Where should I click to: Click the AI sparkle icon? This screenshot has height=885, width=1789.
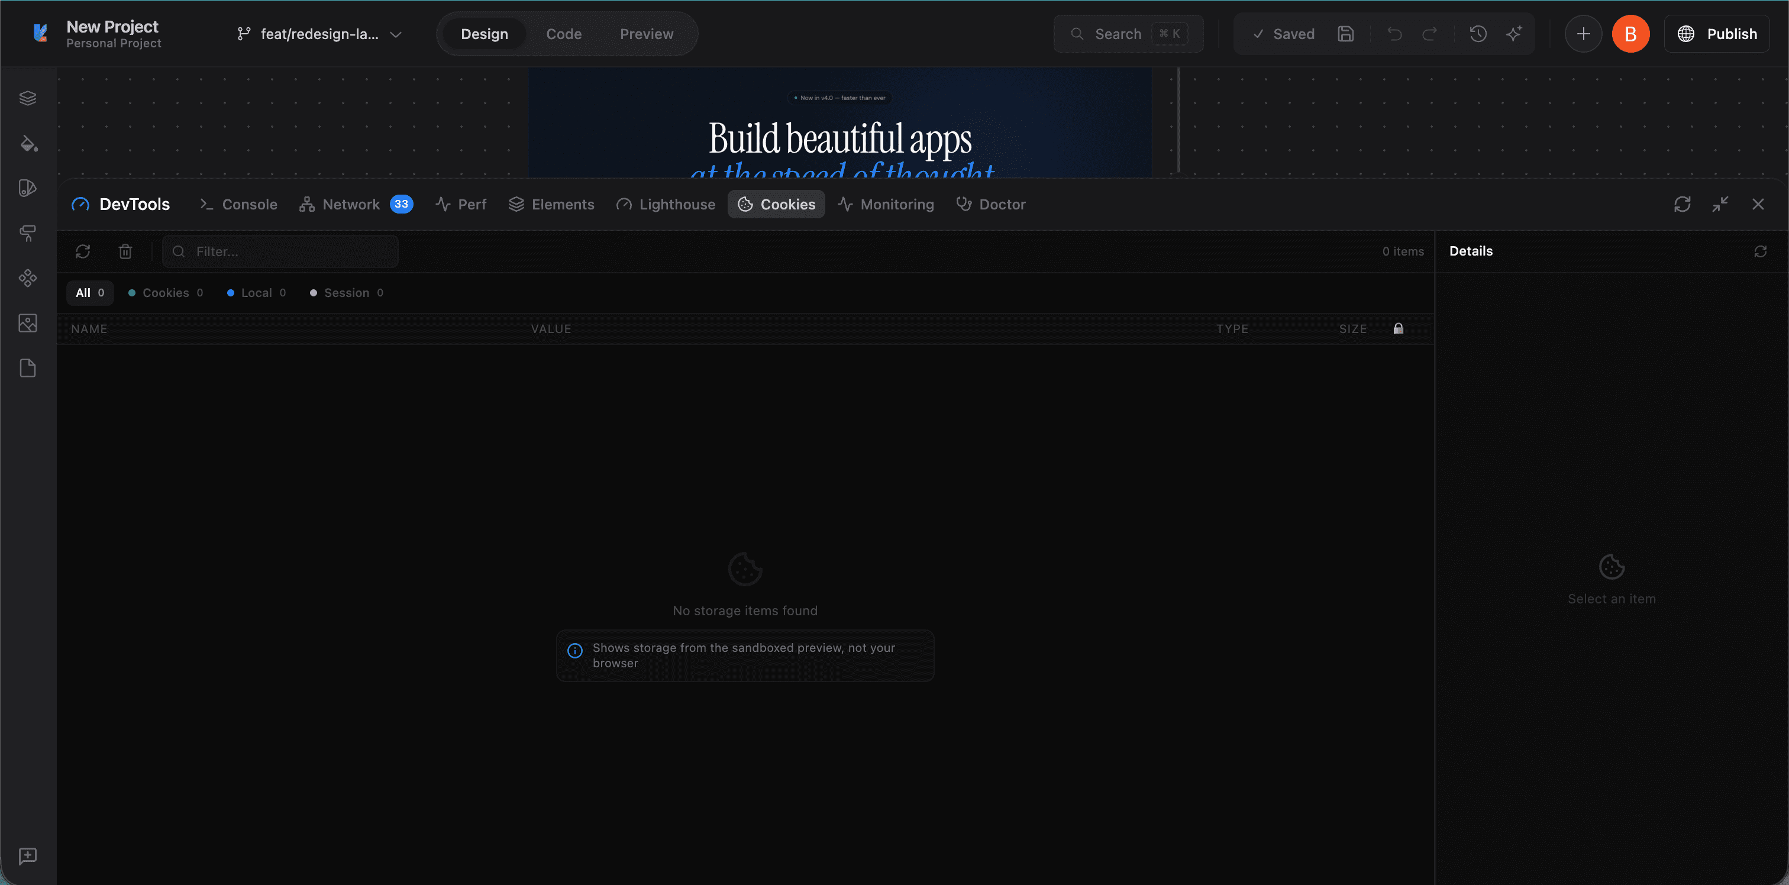[1514, 33]
